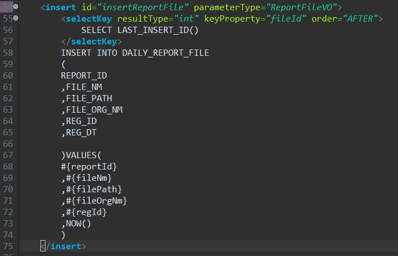Click the opening insert tag name
Viewport: 398px width, 256px height.
tap(61, 7)
